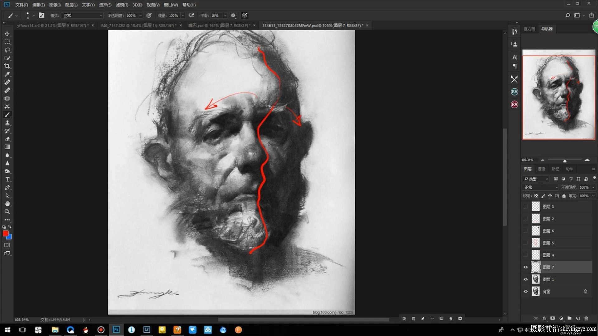Click the navigator zoom-out button
The height and width of the screenshot is (336, 598).
pyautogui.click(x=542, y=160)
